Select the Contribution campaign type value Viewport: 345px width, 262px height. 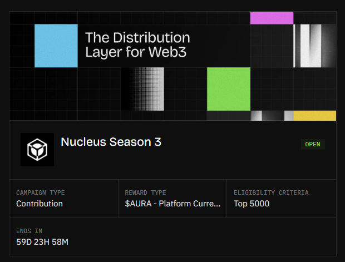(40, 204)
